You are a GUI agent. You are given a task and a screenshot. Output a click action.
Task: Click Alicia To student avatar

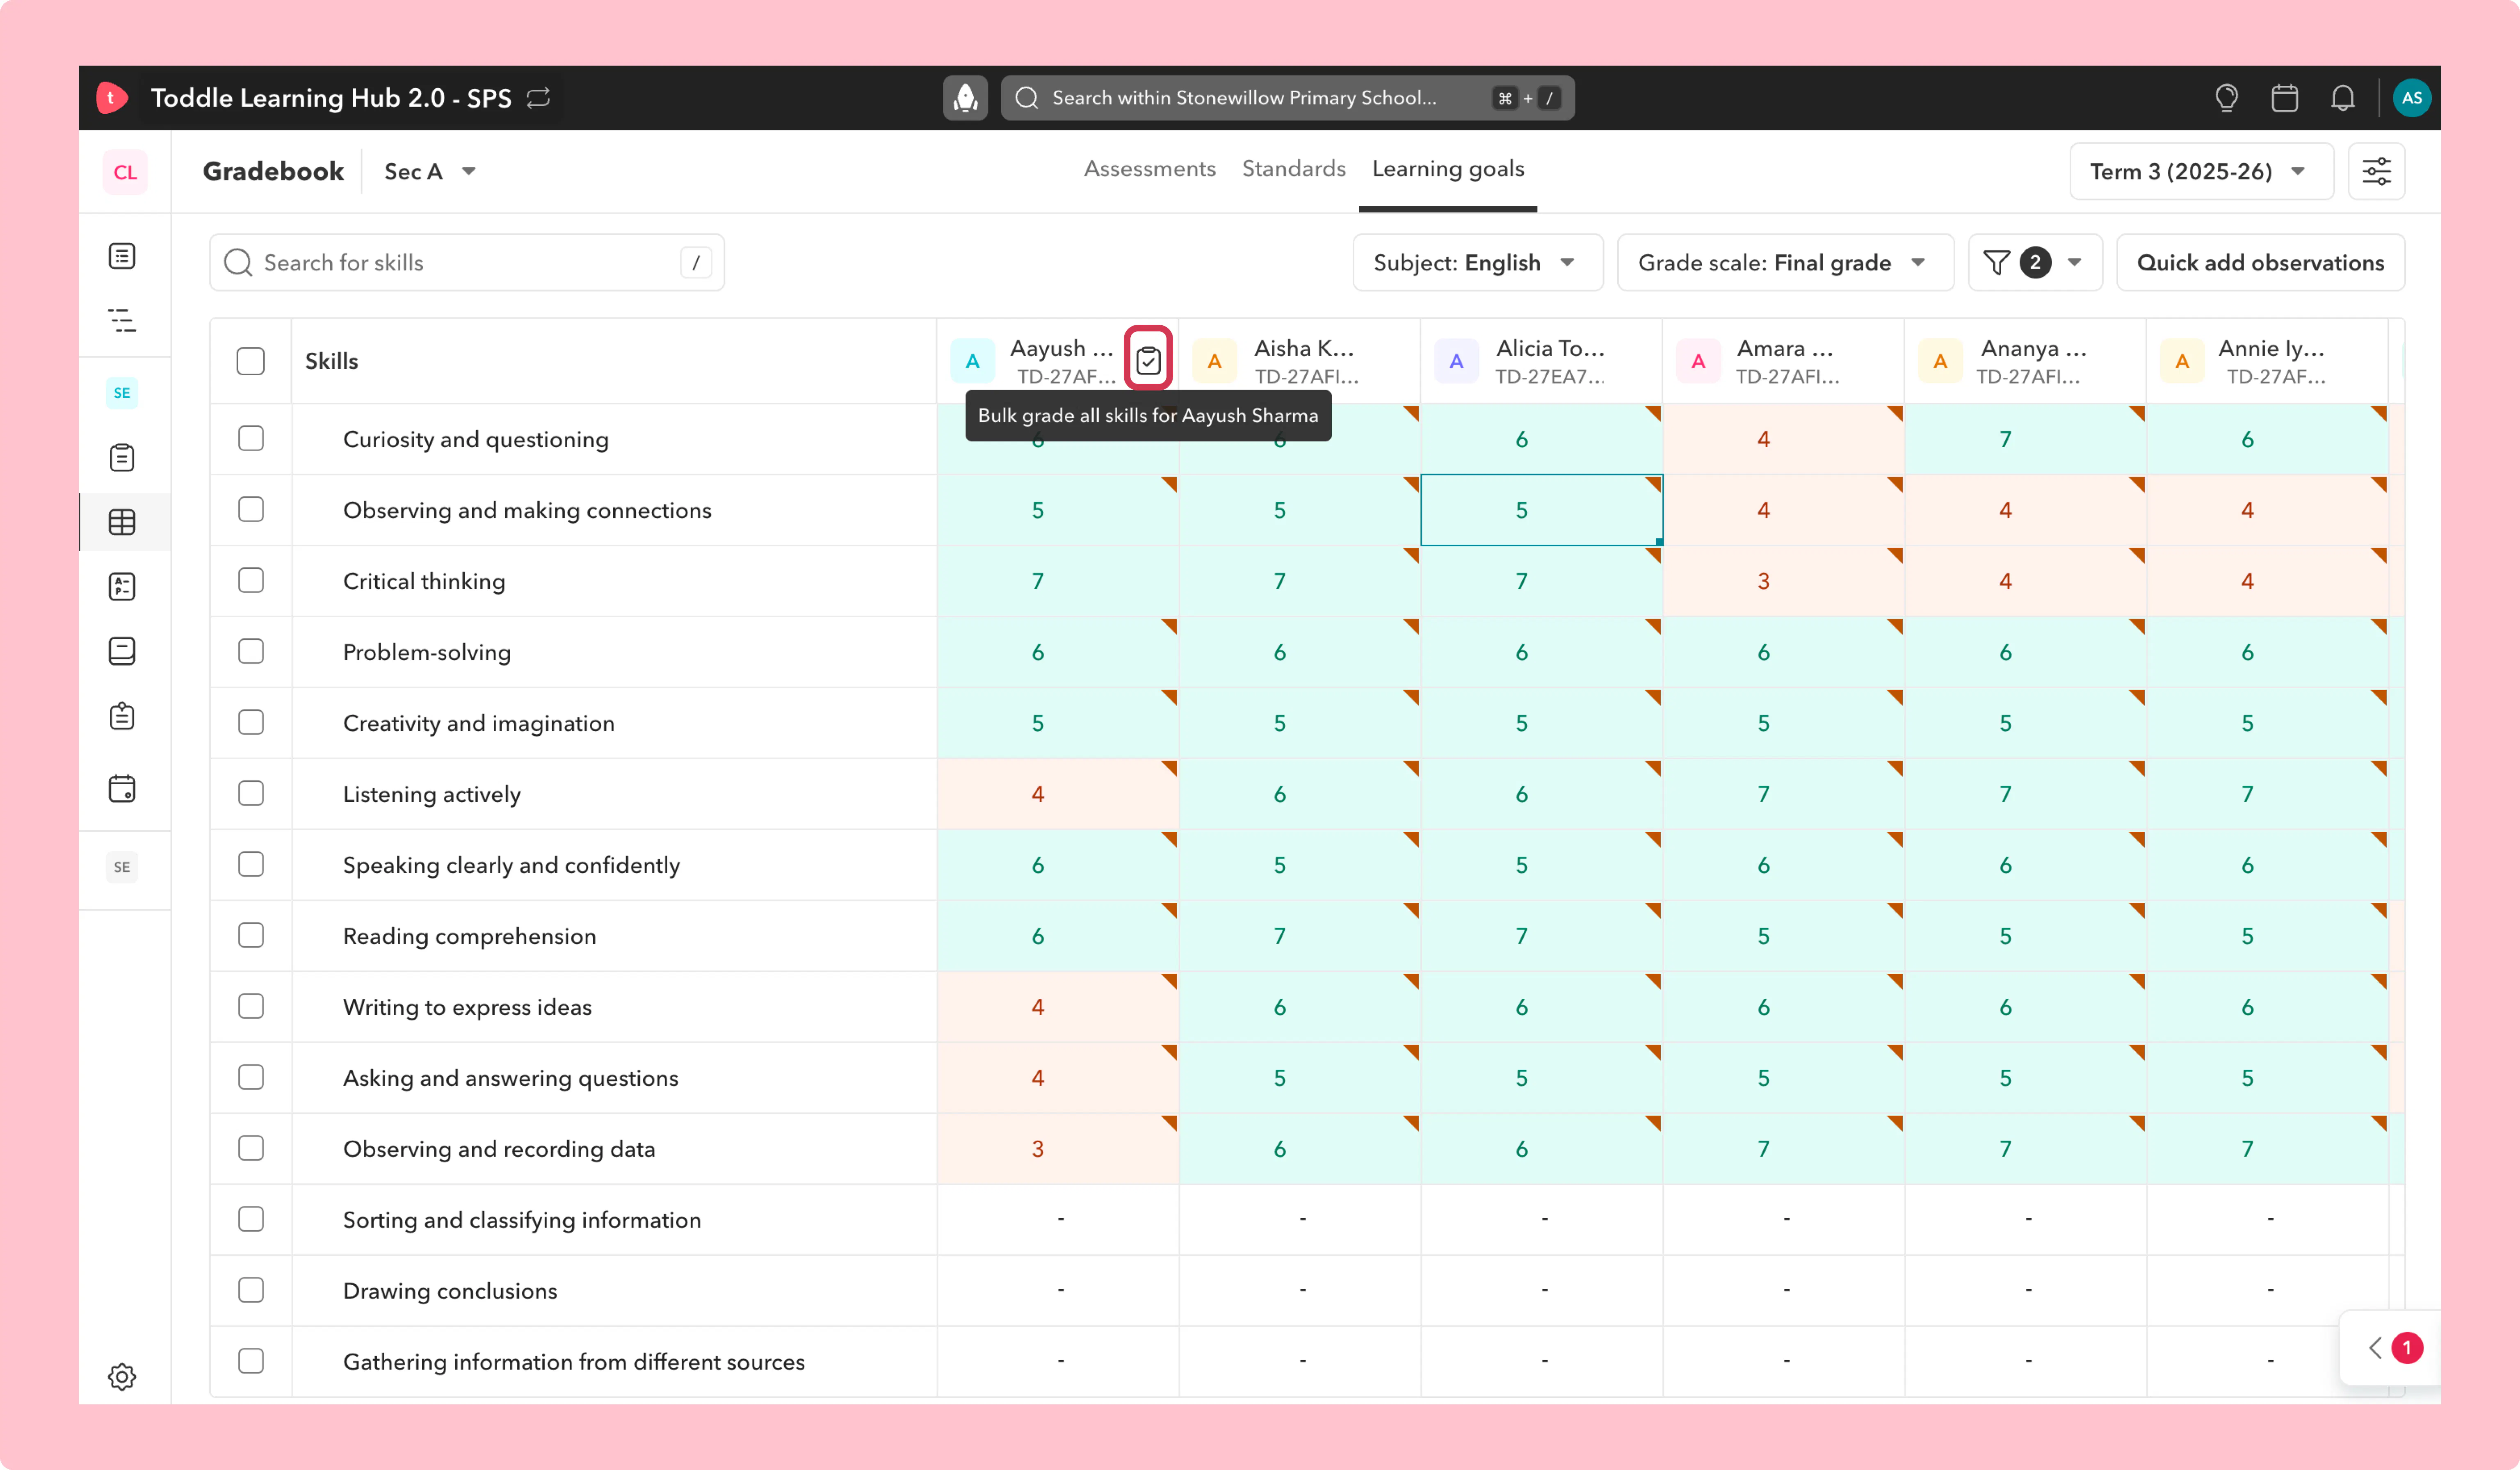[x=1457, y=361]
